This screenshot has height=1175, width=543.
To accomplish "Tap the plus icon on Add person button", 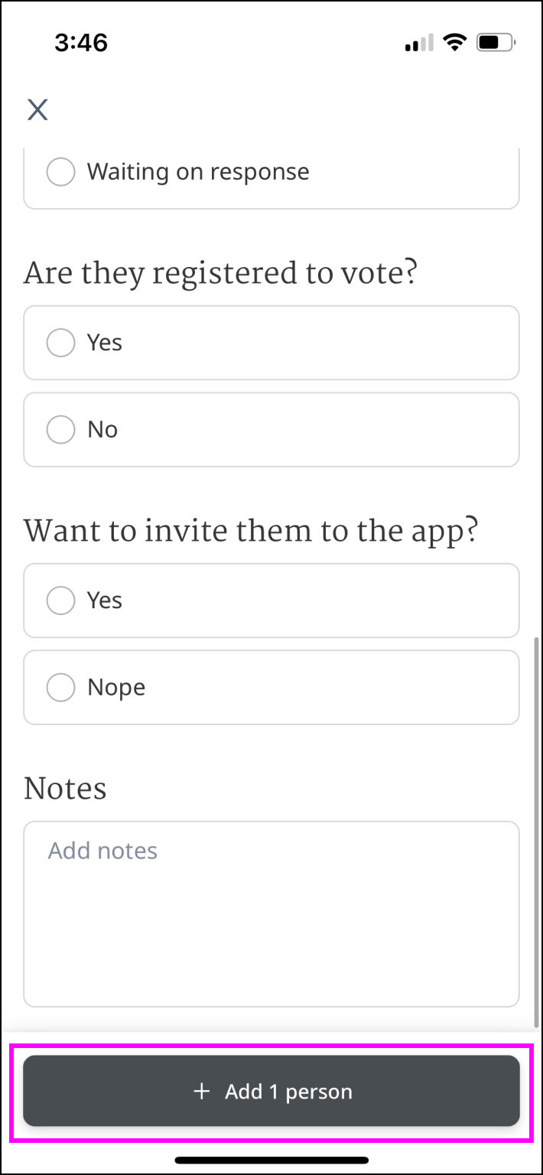I will coord(202,1091).
